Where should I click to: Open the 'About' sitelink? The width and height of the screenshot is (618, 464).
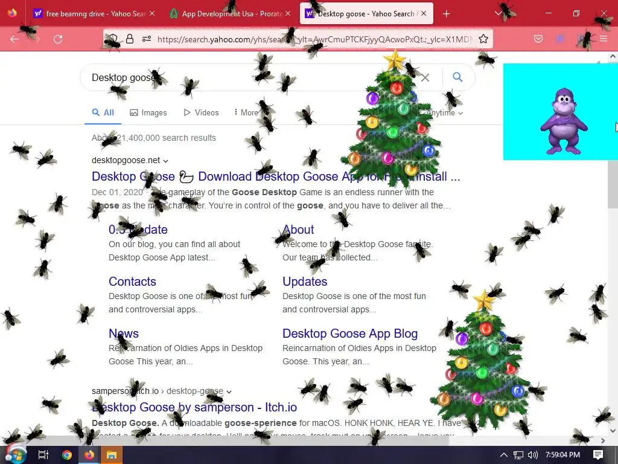[298, 230]
